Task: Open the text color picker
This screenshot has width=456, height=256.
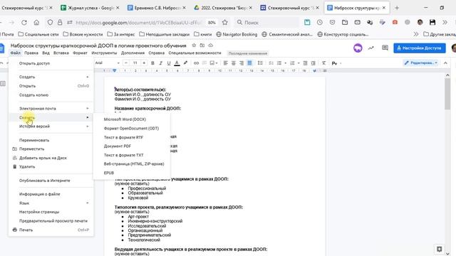Action: pos(177,63)
